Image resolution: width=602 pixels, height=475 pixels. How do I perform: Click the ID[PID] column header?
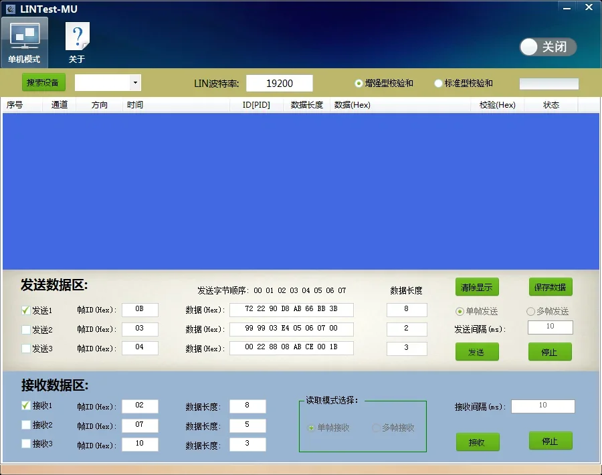click(256, 105)
